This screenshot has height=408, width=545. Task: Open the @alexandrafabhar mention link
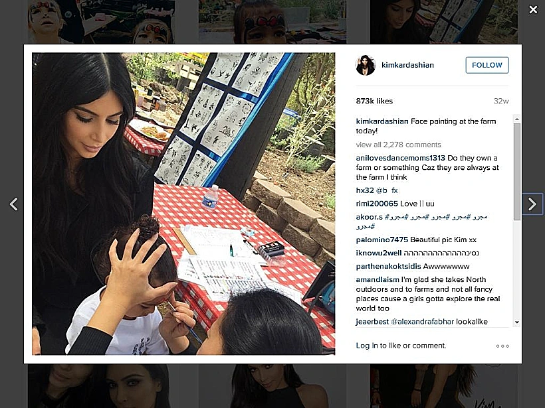coord(422,322)
